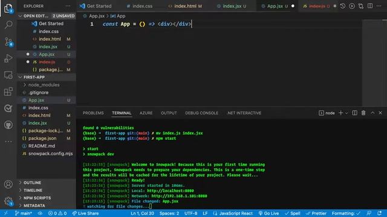Image resolution: width=387 pixels, height=217 pixels.
Task: Click the run icon in editor toolbar
Action: tap(352, 6)
